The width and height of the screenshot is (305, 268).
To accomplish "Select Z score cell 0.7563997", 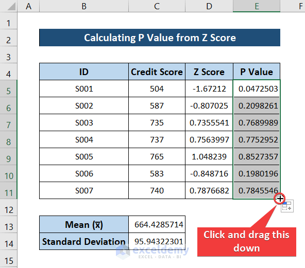I will (209, 139).
